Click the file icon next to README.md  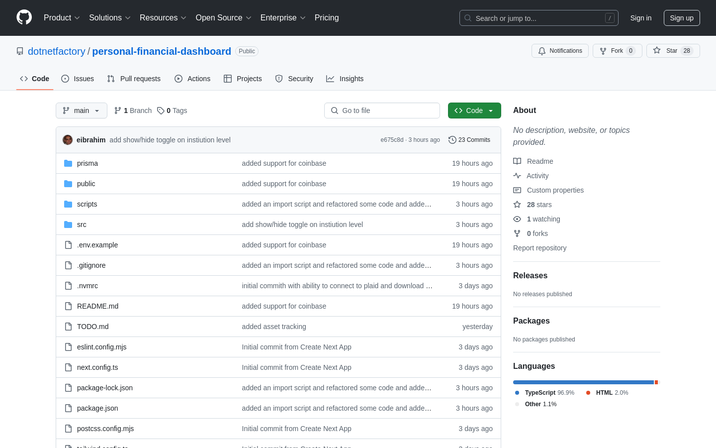click(68, 306)
